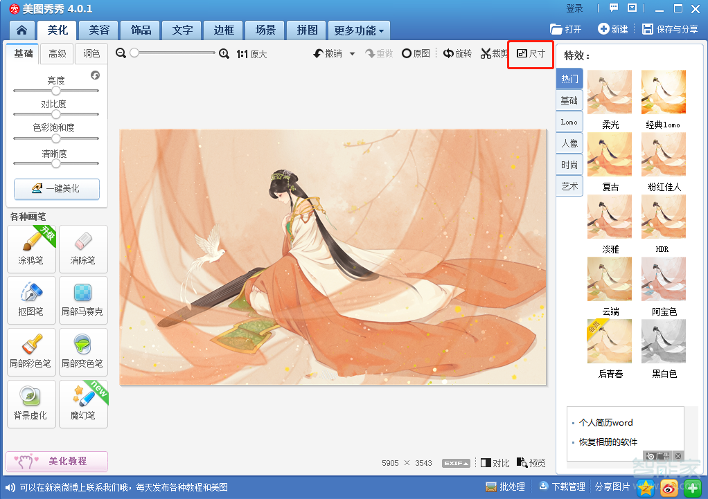
Task: Adjust the 色彩饱和度 saturation slider handle
Action: 56,138
